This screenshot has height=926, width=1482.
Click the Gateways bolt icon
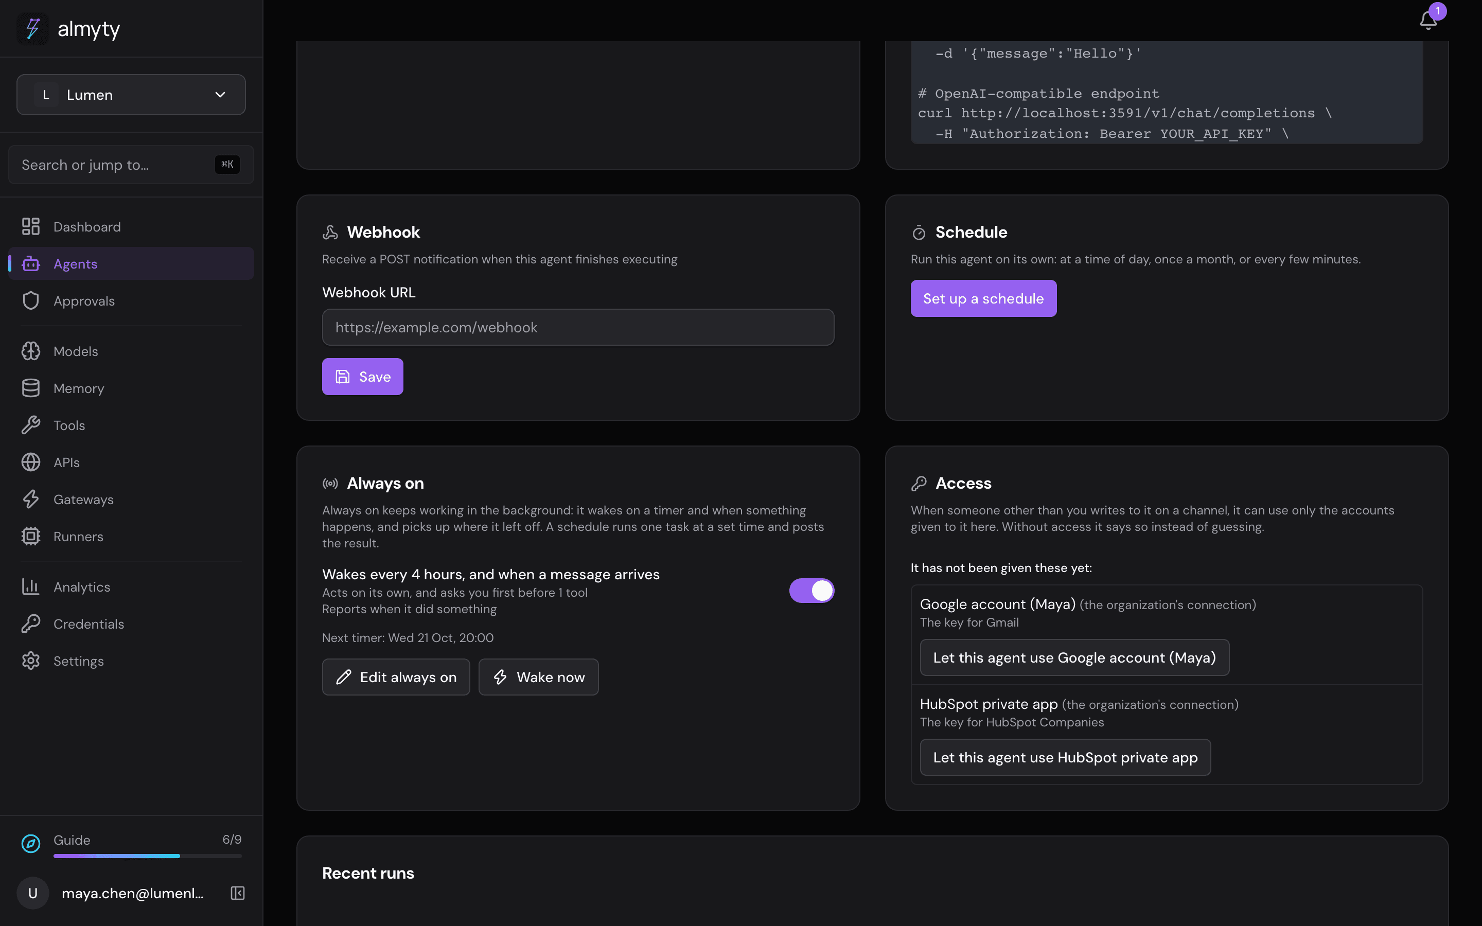(31, 499)
